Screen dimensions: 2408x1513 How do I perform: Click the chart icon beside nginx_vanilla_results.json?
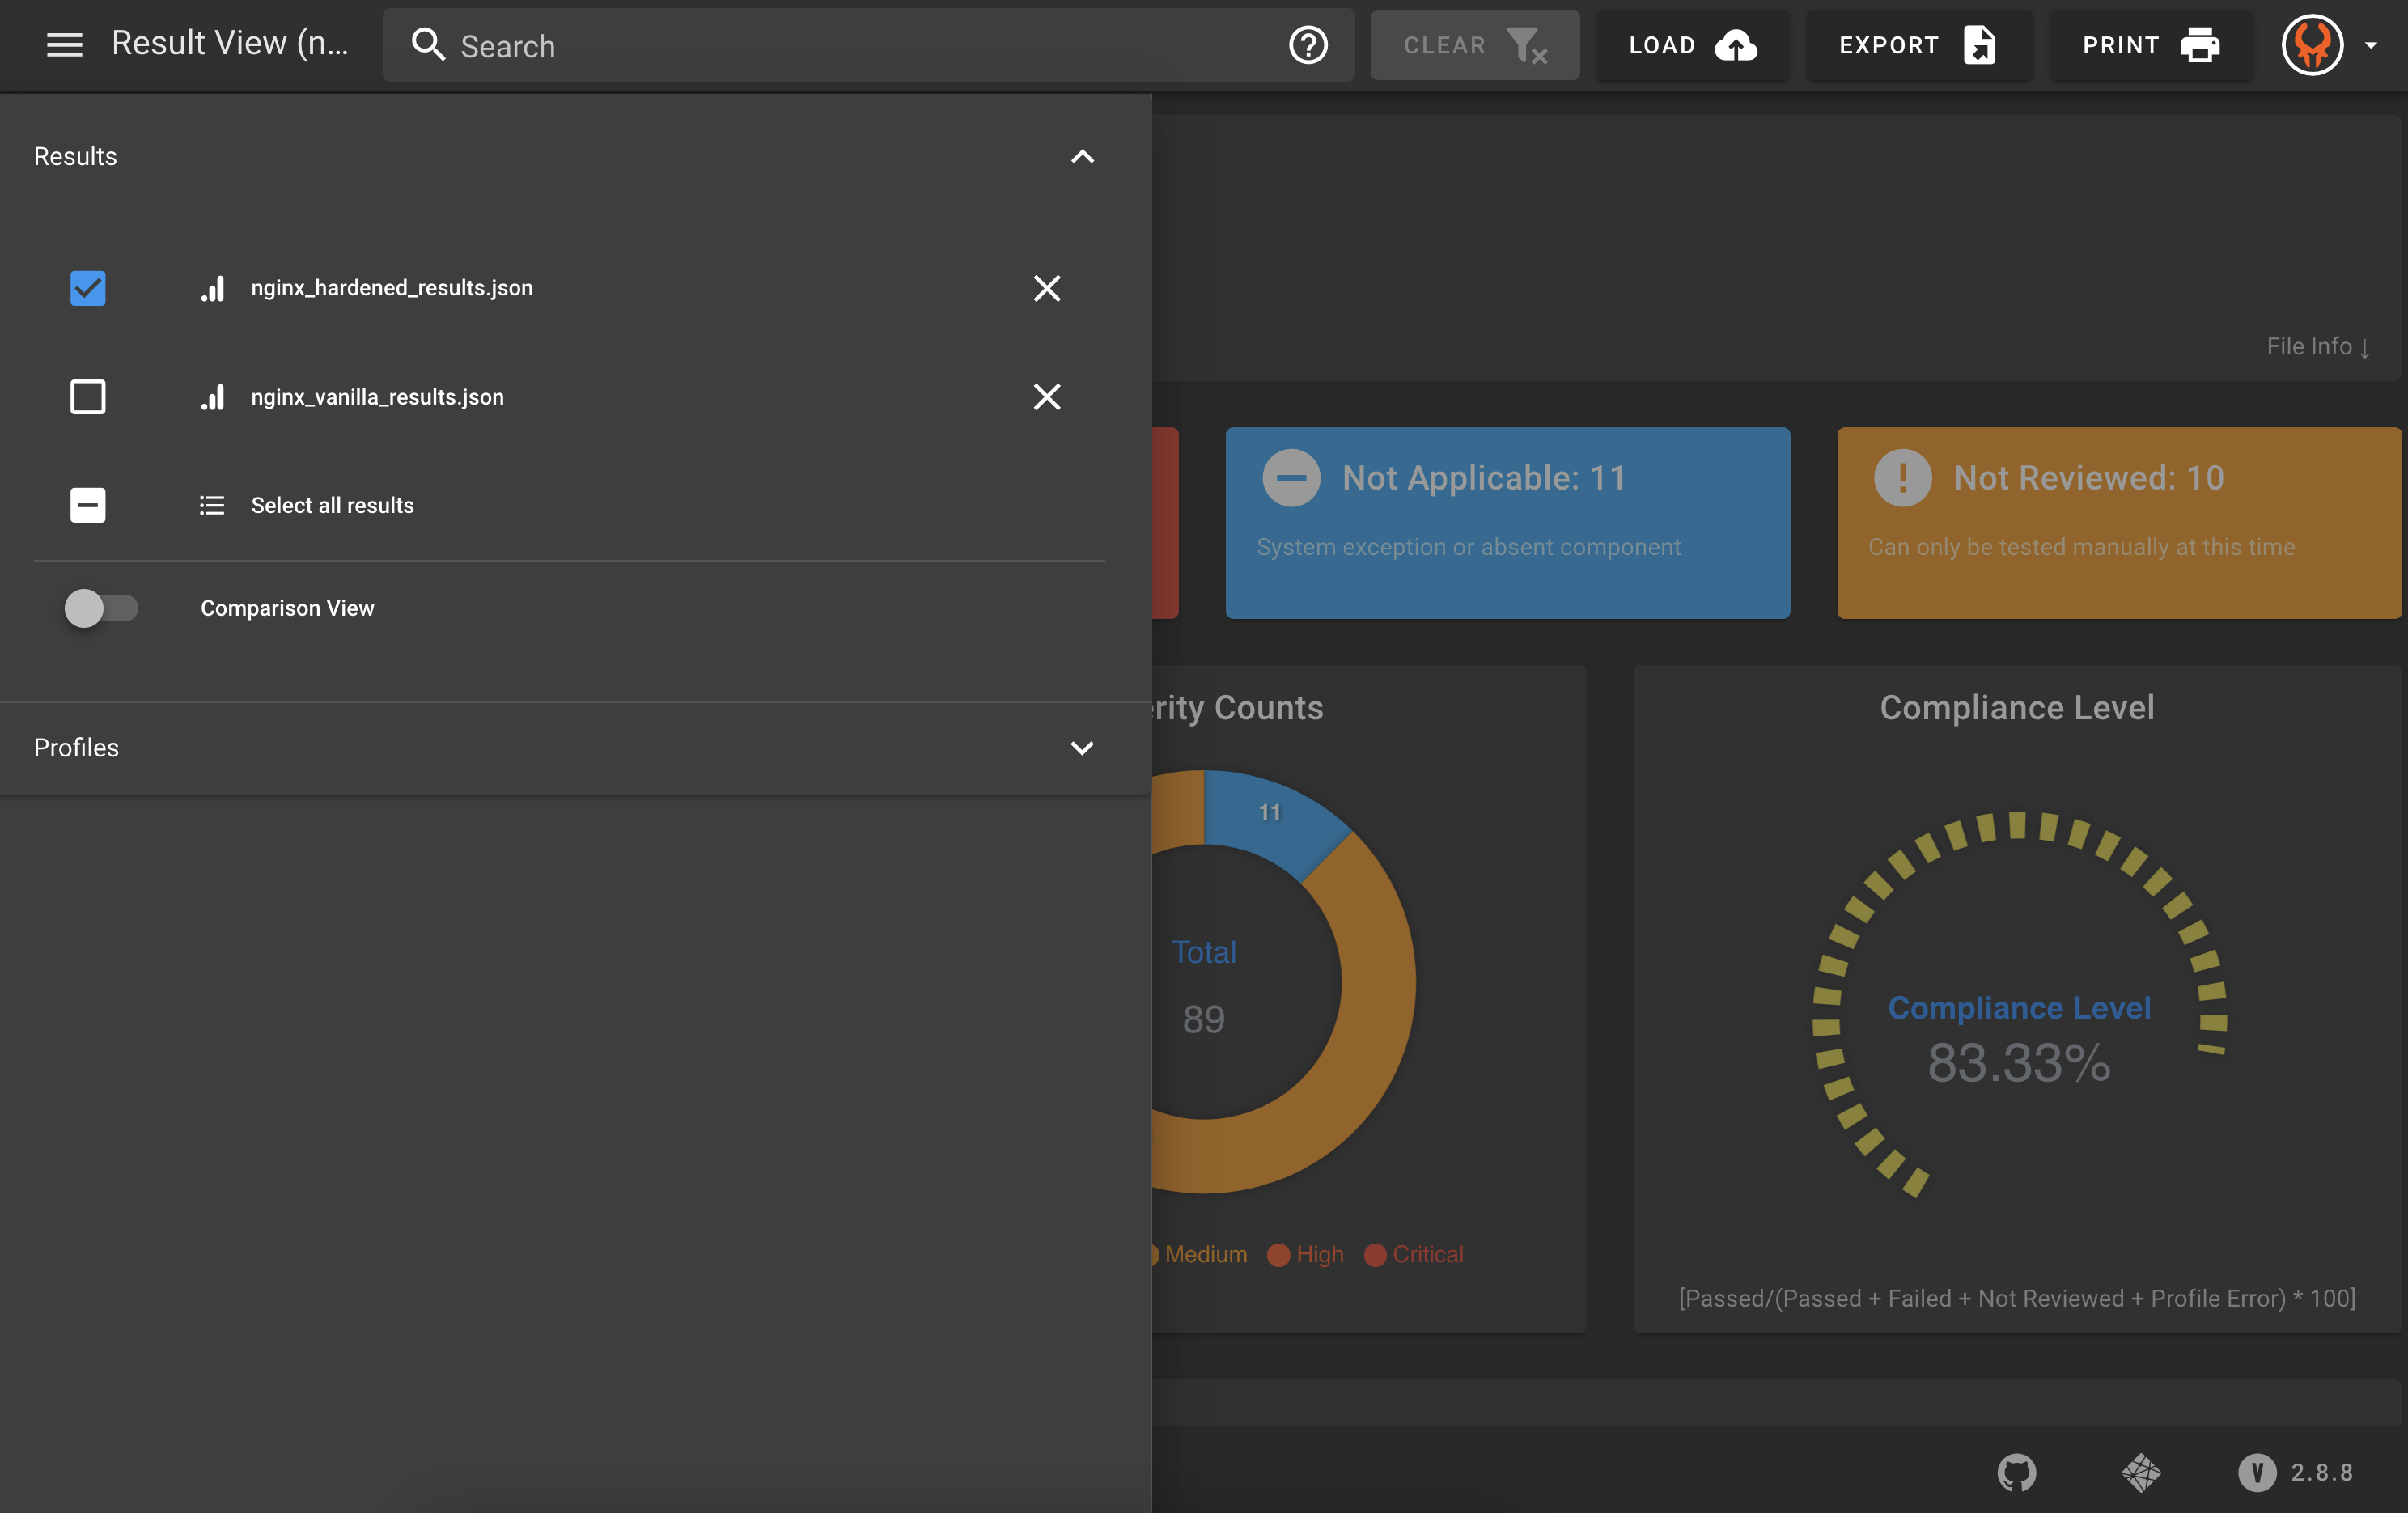[212, 397]
